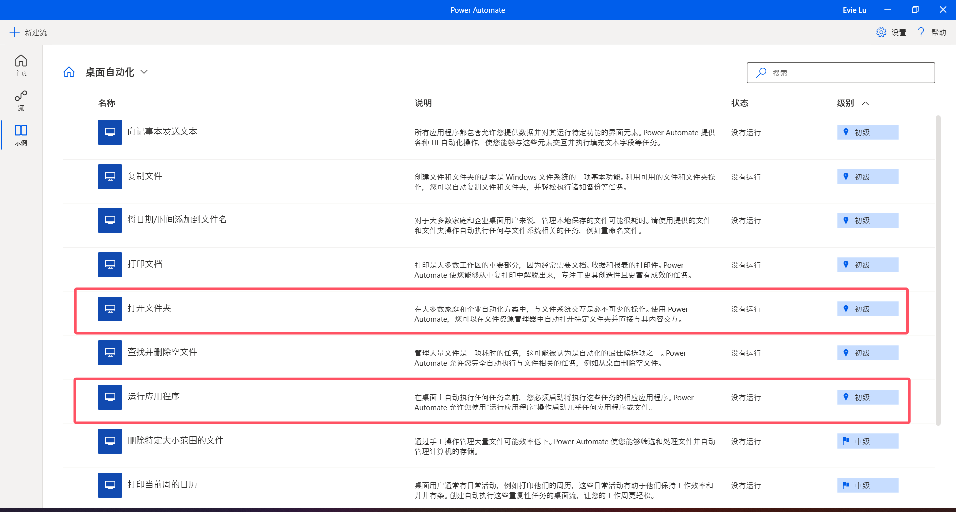The width and height of the screenshot is (956, 512).
Task: Click the flow icon for 删除特定大小范围的文件
Action: [x=110, y=441]
